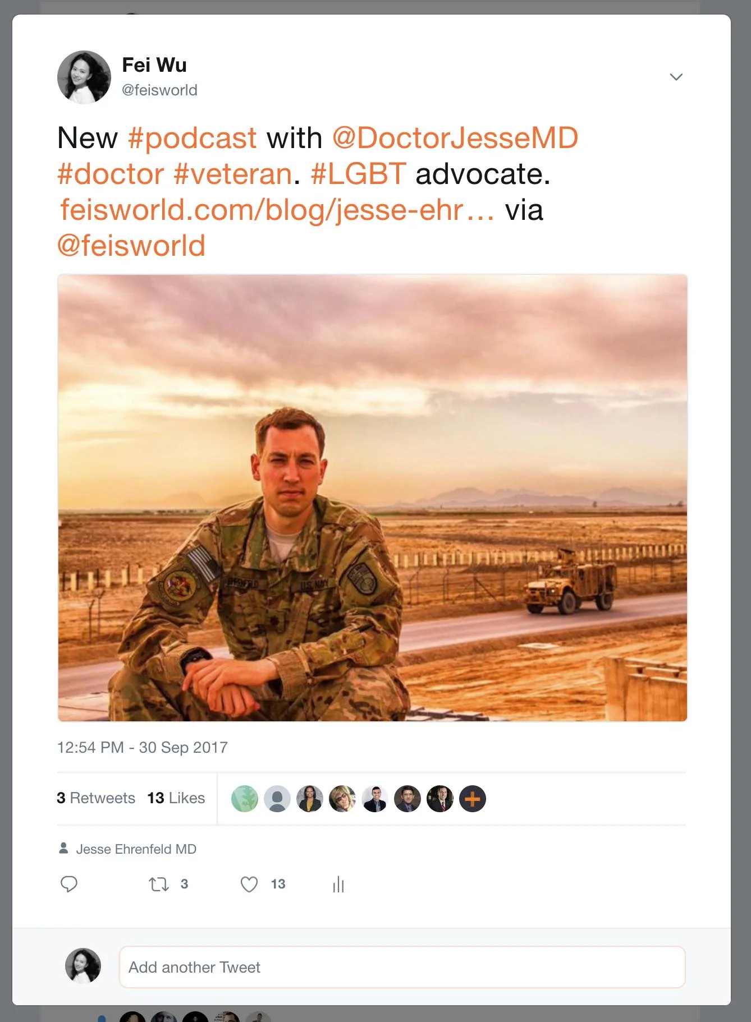View the 13 Likes list

[176, 798]
